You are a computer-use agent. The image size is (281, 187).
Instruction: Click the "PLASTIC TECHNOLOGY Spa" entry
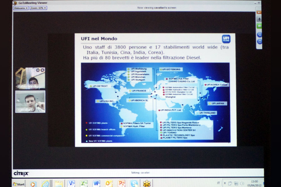coord(179,135)
